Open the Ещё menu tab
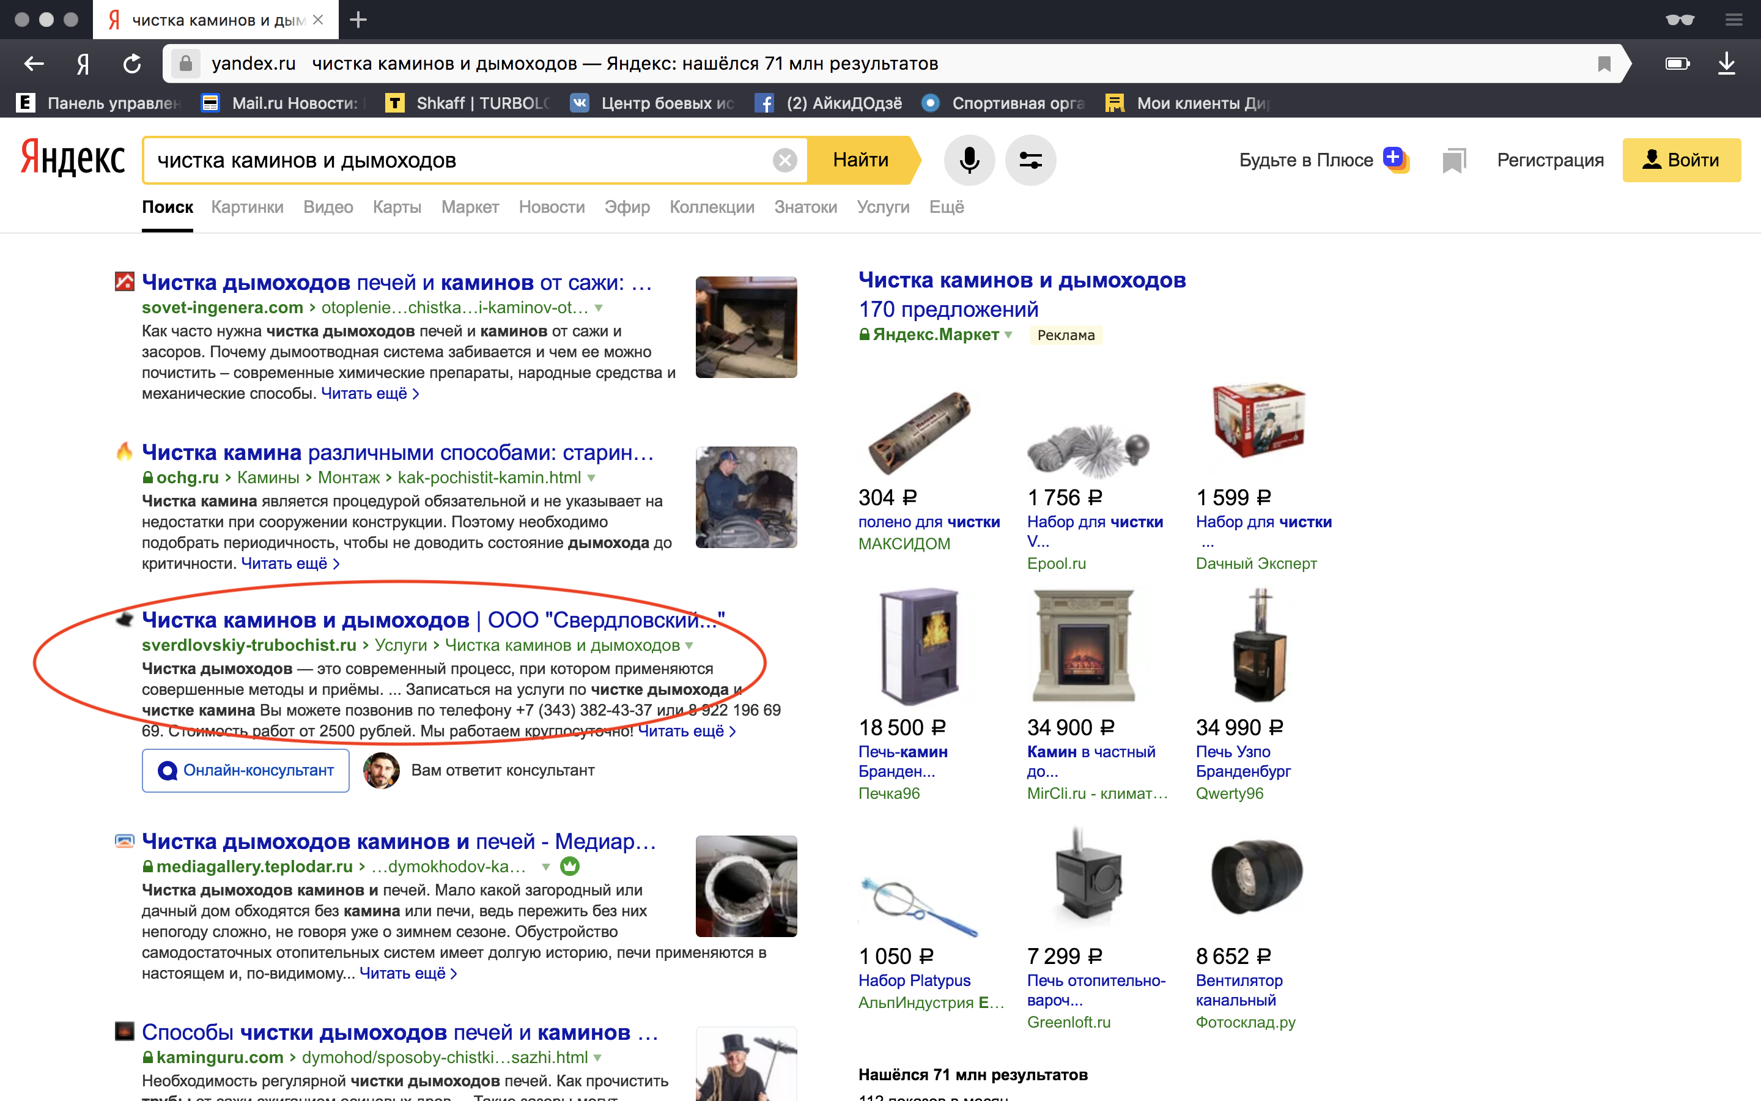The width and height of the screenshot is (1761, 1101). [x=946, y=207]
